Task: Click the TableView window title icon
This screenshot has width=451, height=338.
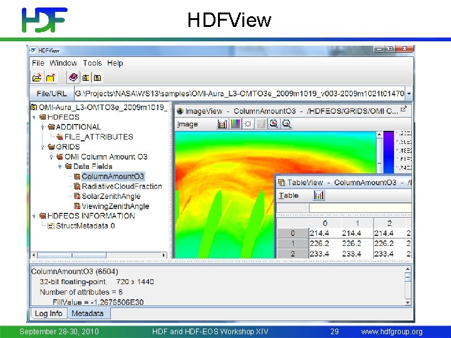Action: pos(282,183)
